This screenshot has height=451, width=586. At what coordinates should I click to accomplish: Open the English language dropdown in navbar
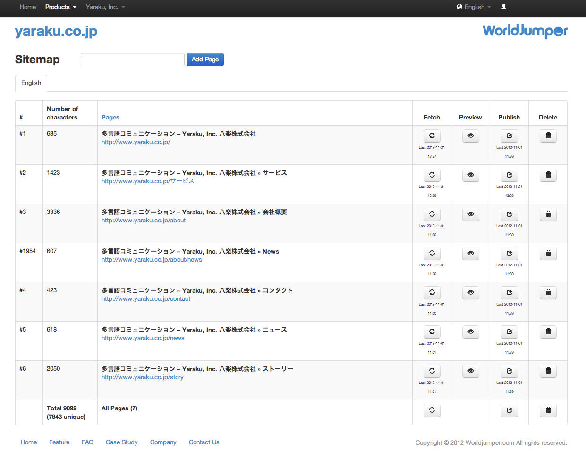(x=474, y=7)
